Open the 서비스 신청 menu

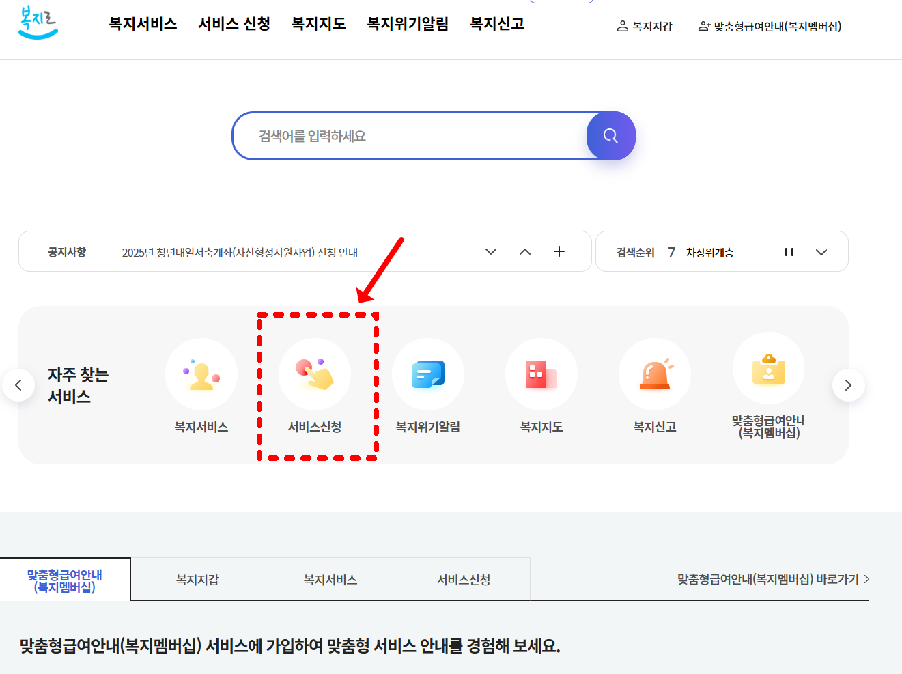[234, 23]
